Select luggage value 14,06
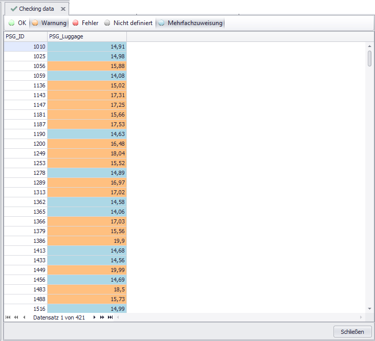This screenshot has width=375, height=341. click(x=87, y=212)
